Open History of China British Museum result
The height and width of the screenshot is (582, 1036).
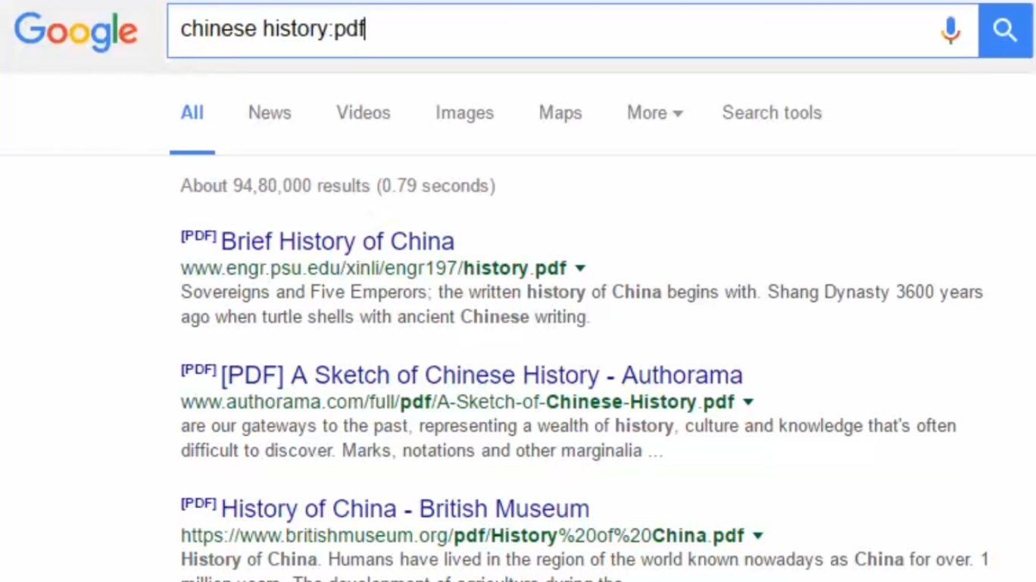point(404,508)
